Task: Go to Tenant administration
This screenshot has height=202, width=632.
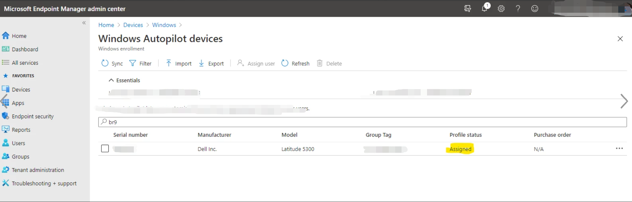Action: coord(38,170)
